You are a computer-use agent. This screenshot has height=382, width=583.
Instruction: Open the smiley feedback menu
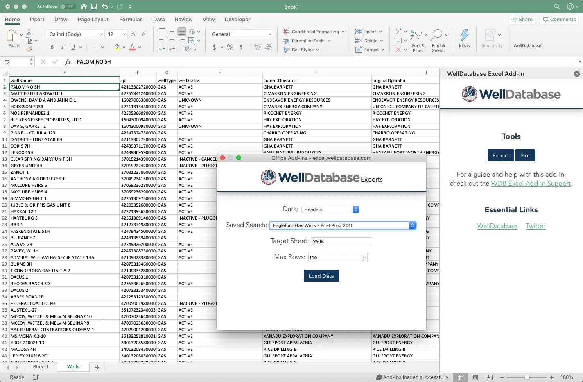[570, 7]
